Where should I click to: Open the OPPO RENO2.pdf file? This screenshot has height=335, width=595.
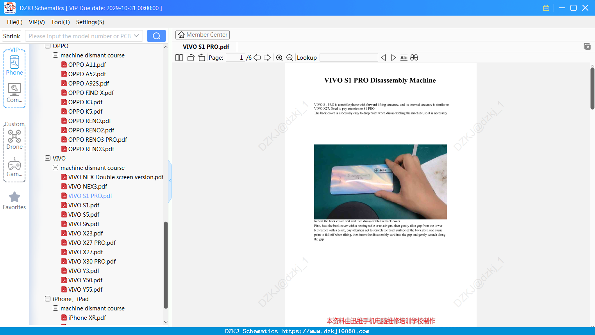[x=91, y=130]
